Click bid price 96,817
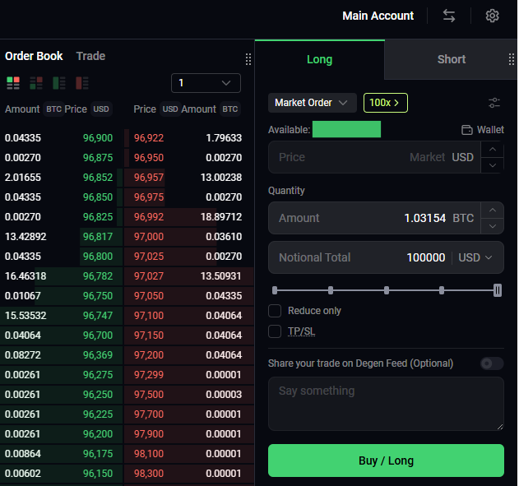The image size is (519, 486). coord(98,237)
